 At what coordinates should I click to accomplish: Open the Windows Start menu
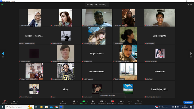[2, 107]
